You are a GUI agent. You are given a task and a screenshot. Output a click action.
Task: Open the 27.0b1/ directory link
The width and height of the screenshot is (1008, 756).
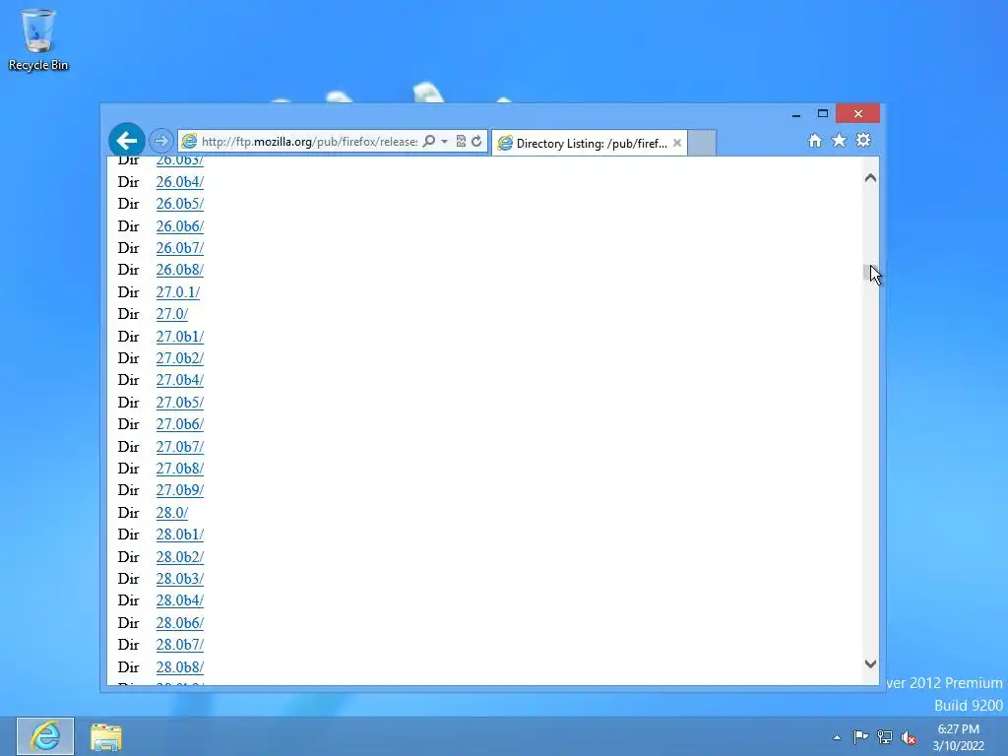point(179,337)
